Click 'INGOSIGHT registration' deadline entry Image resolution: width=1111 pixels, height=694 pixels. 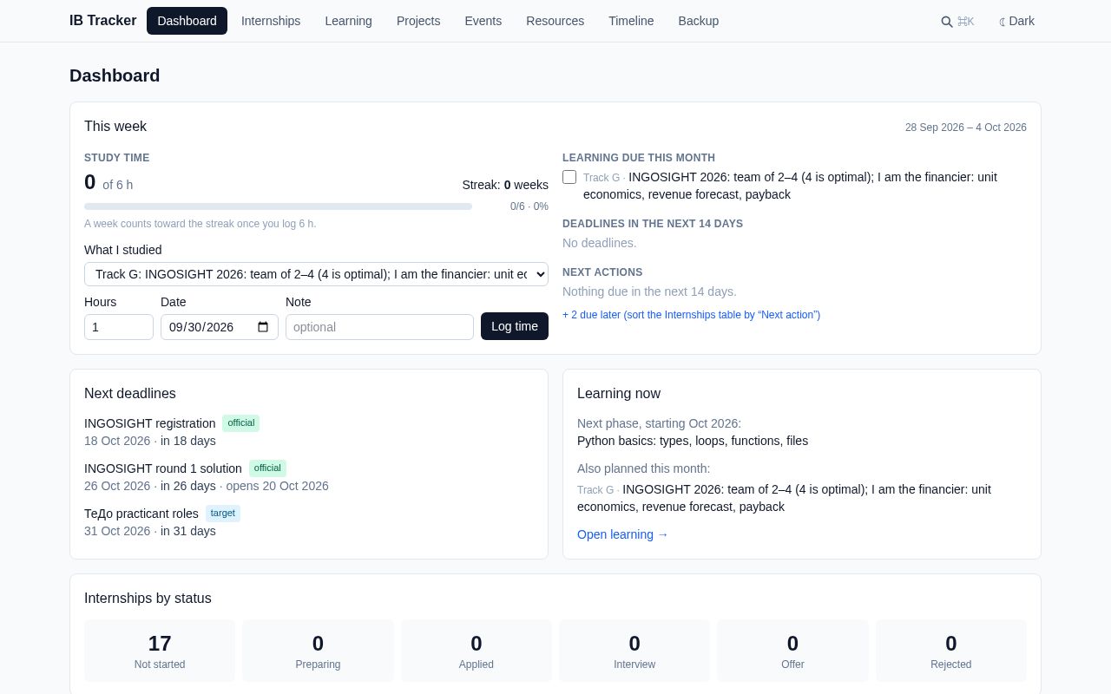(150, 423)
